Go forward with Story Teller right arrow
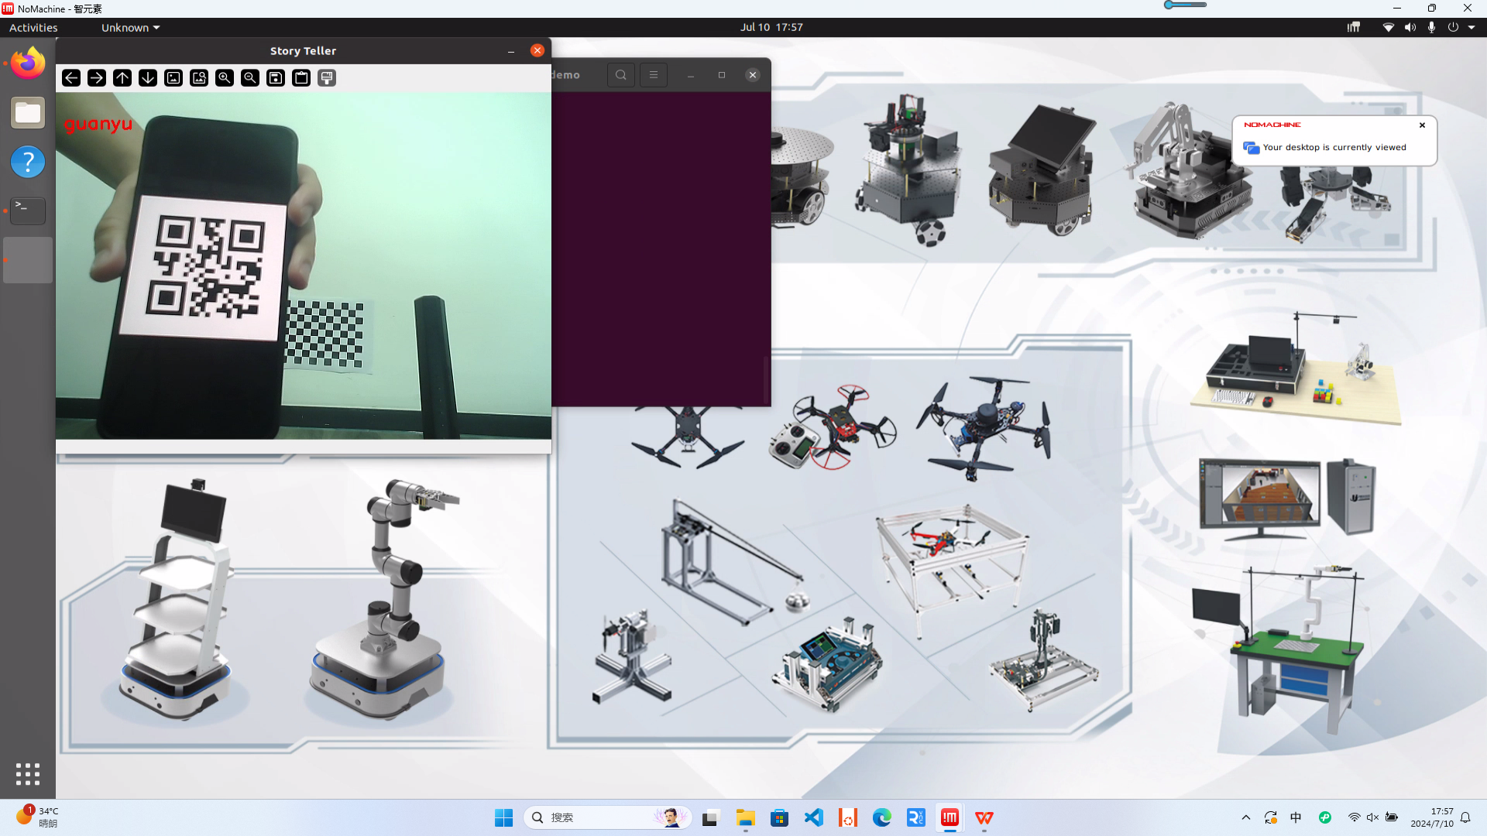 pos(97,77)
